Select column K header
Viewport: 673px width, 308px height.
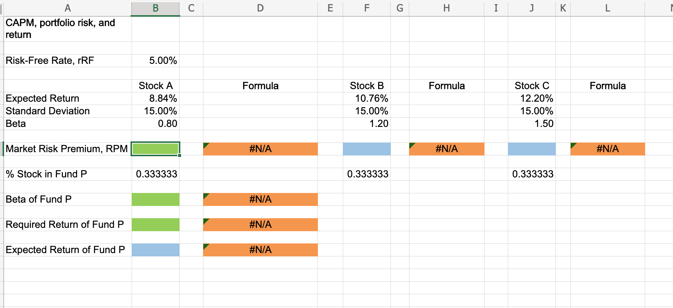(x=563, y=8)
